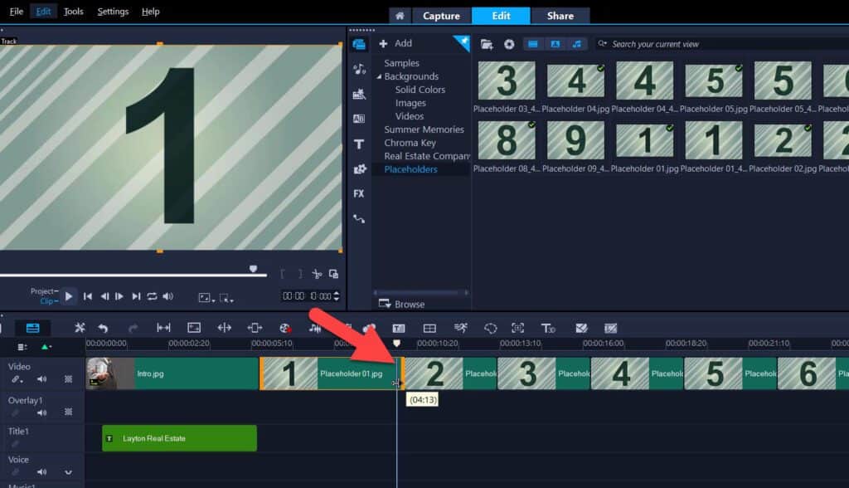Toggle the audio filter button in library
Image resolution: width=849 pixels, height=488 pixels.
577,43
